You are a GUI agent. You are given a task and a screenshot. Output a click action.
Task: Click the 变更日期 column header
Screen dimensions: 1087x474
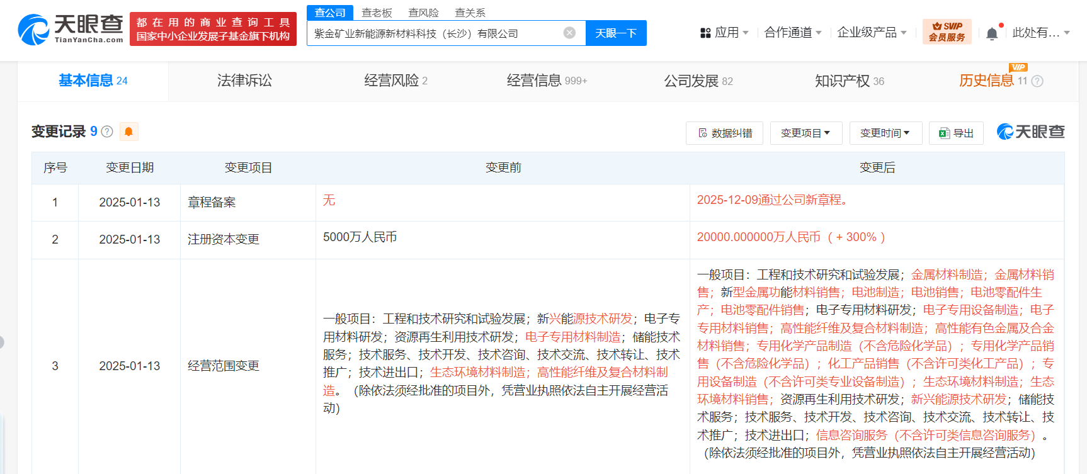click(x=130, y=167)
